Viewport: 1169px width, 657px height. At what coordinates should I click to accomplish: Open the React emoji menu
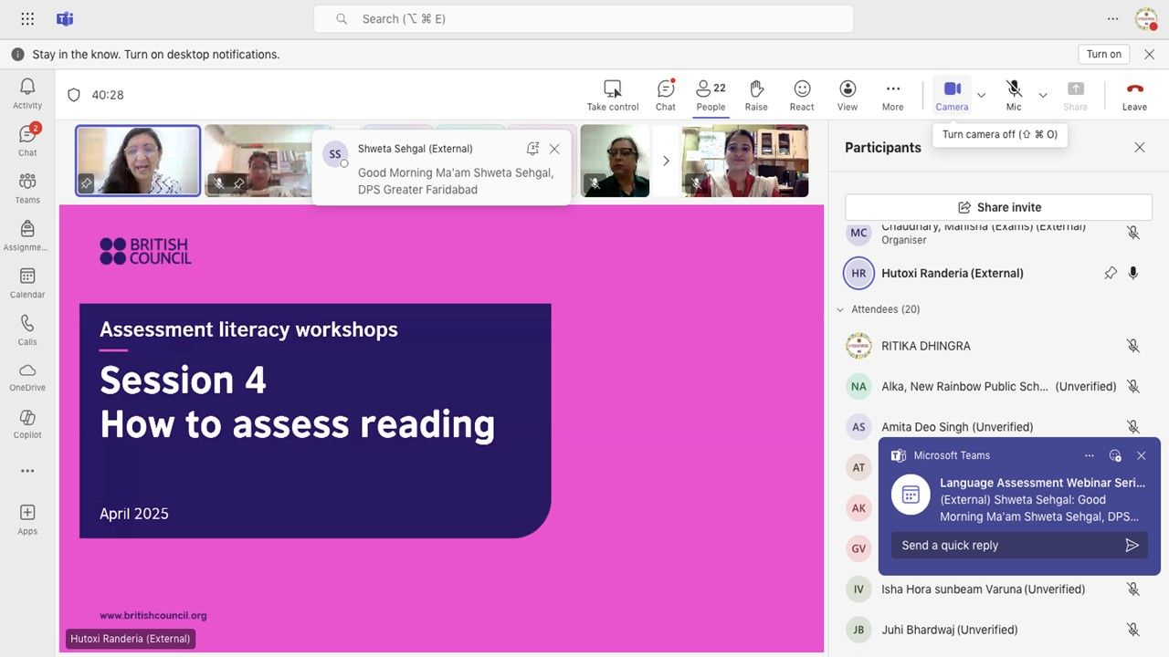tap(802, 95)
